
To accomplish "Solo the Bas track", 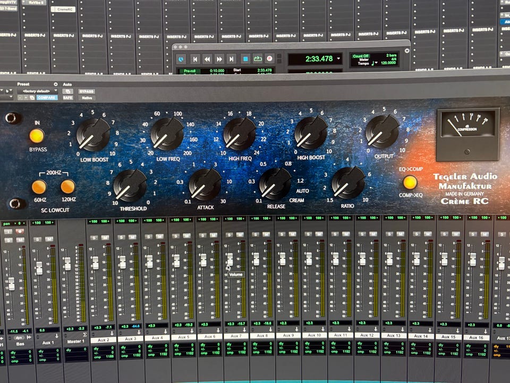I will tap(9, 240).
